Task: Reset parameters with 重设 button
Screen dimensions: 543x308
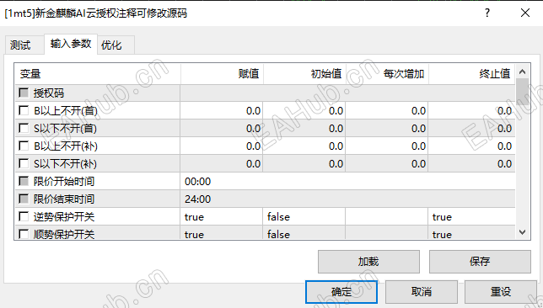Action: click(x=501, y=292)
